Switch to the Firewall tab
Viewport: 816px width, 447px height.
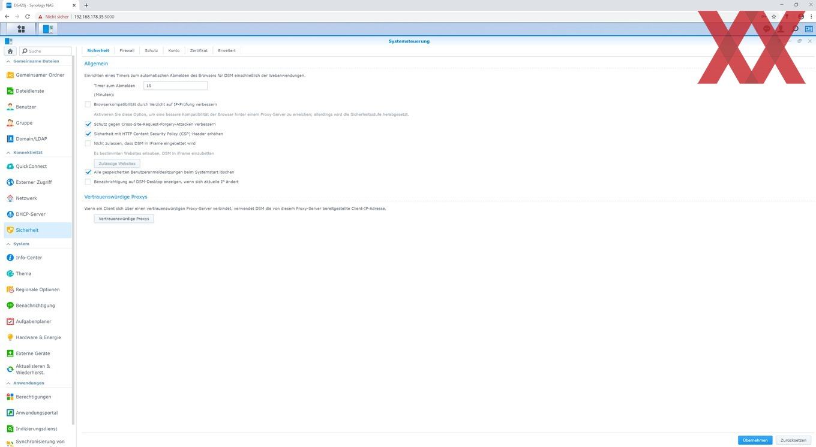tap(127, 50)
